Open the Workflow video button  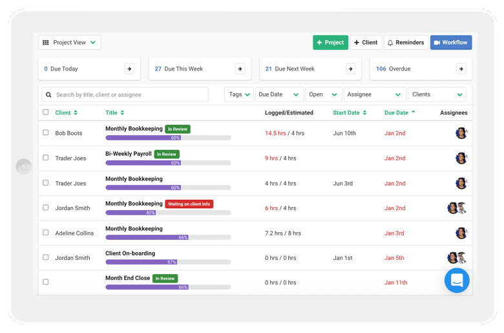pos(451,43)
